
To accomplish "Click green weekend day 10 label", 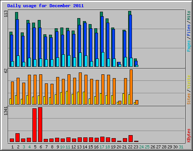I will pos(62,147).
